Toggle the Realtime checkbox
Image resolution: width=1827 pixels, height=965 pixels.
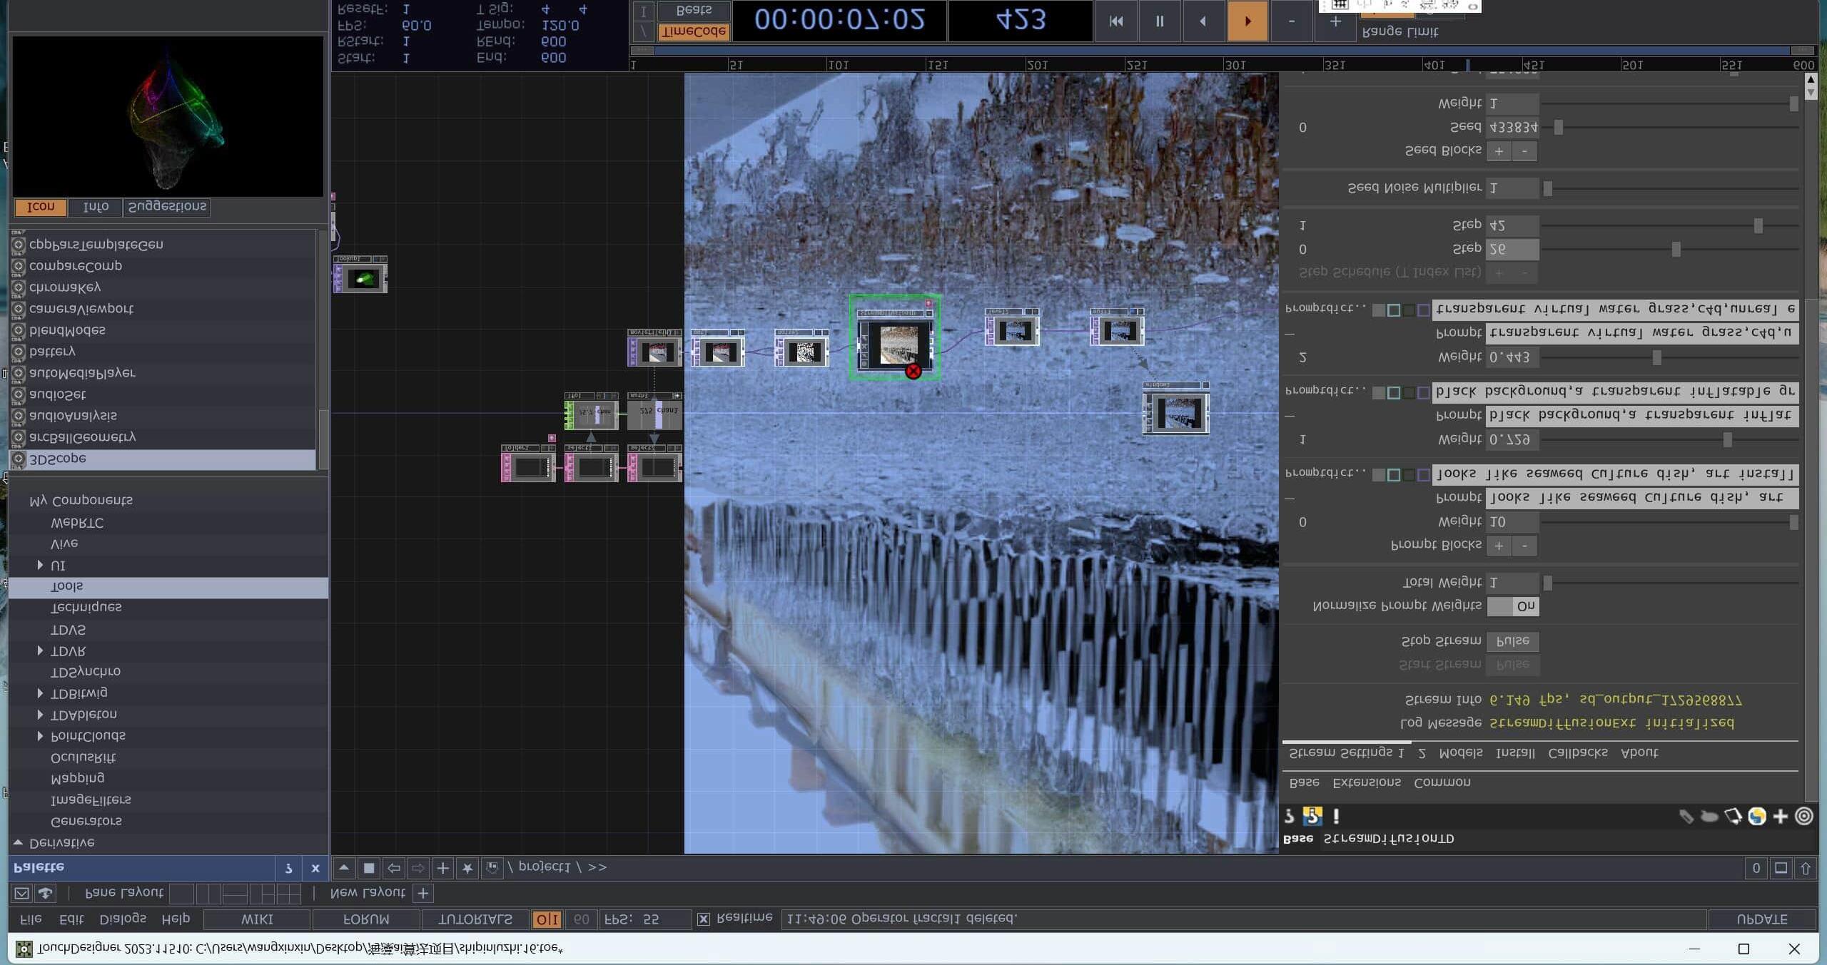click(703, 919)
